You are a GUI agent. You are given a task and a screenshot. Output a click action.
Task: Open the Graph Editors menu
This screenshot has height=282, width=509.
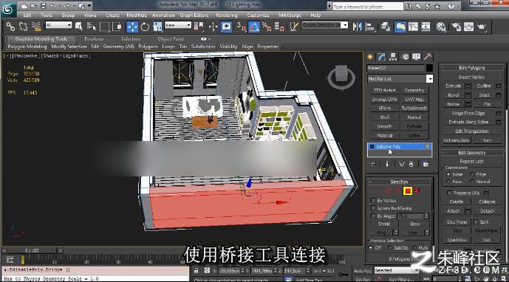click(x=194, y=16)
